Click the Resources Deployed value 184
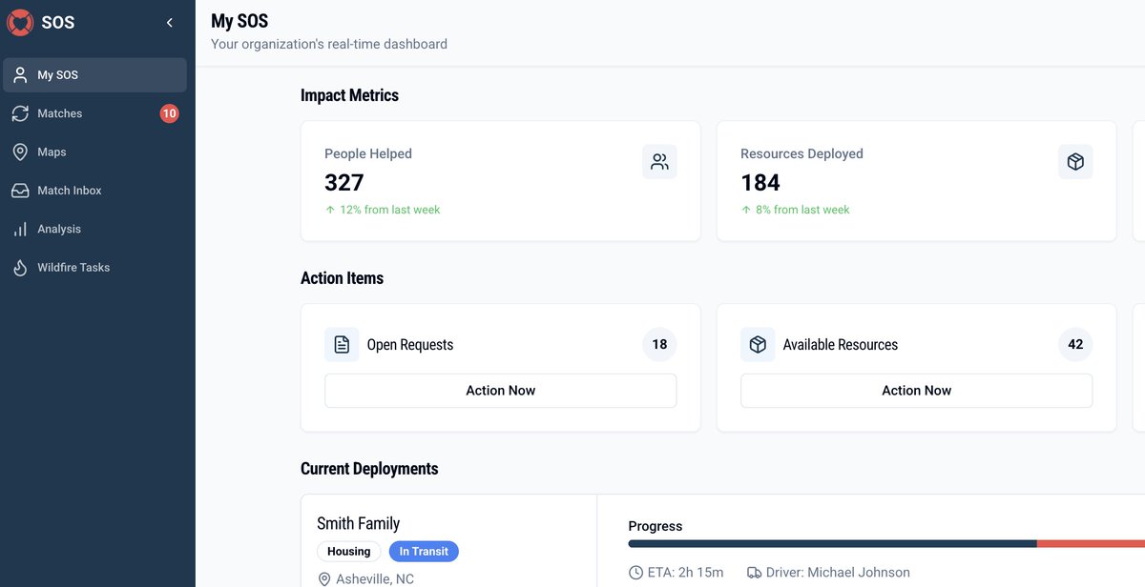 pyautogui.click(x=760, y=182)
